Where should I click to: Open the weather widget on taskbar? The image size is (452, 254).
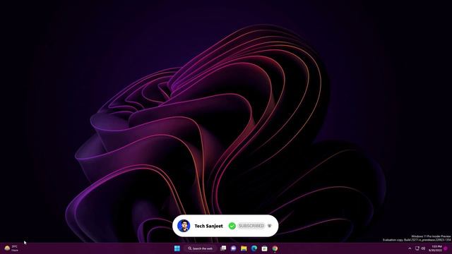[11, 248]
